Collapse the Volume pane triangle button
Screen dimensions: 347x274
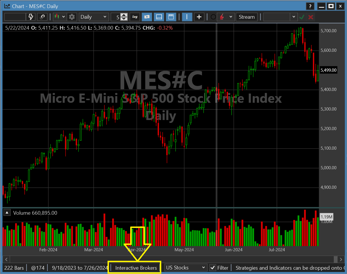click(7, 213)
